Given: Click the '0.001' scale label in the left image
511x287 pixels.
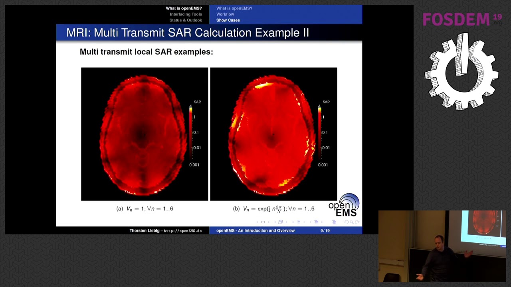Looking at the screenshot, I should 194,165.
